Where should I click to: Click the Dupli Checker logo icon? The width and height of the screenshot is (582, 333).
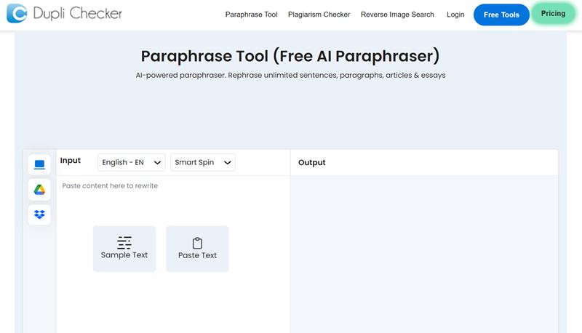(17, 14)
